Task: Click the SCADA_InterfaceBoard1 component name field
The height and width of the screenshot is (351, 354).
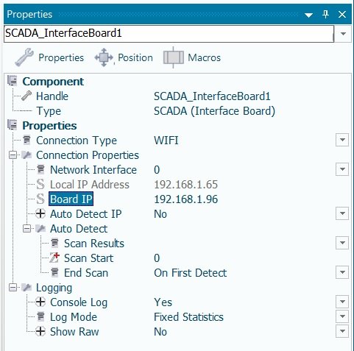Action: click(169, 34)
